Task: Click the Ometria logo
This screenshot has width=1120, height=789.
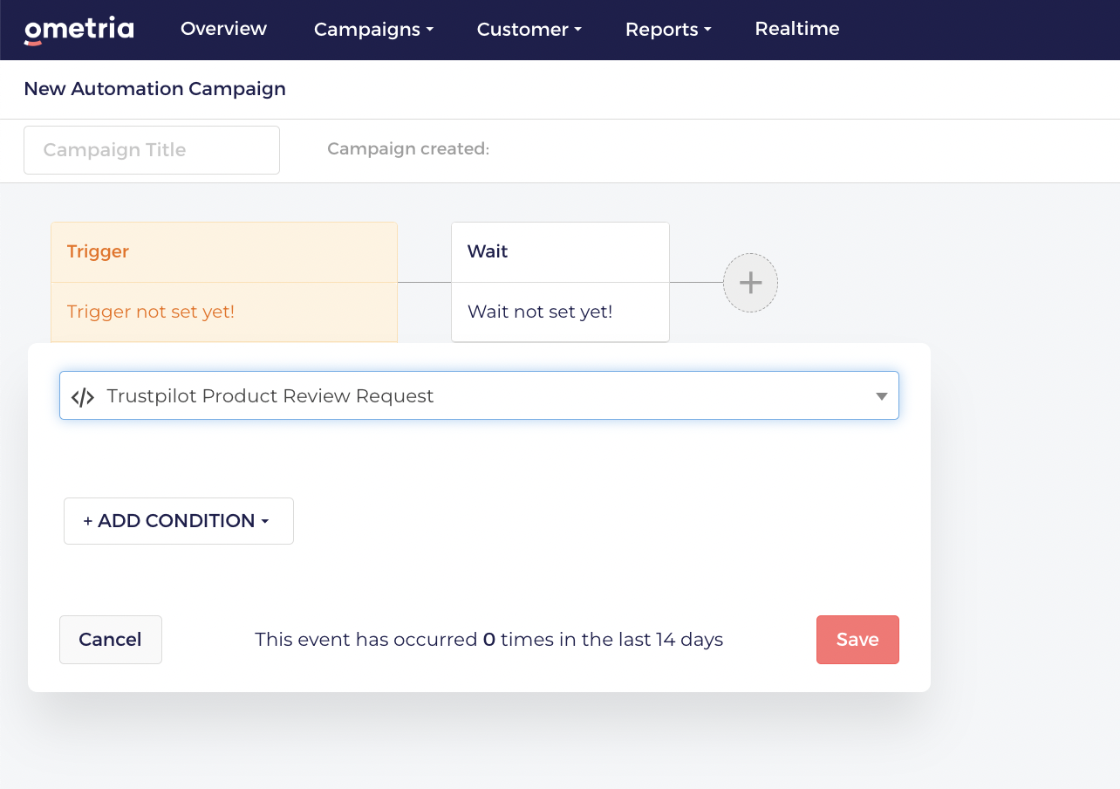Action: pos(79,29)
